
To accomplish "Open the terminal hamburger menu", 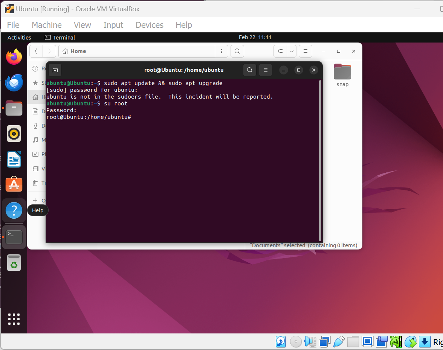I will click(266, 70).
